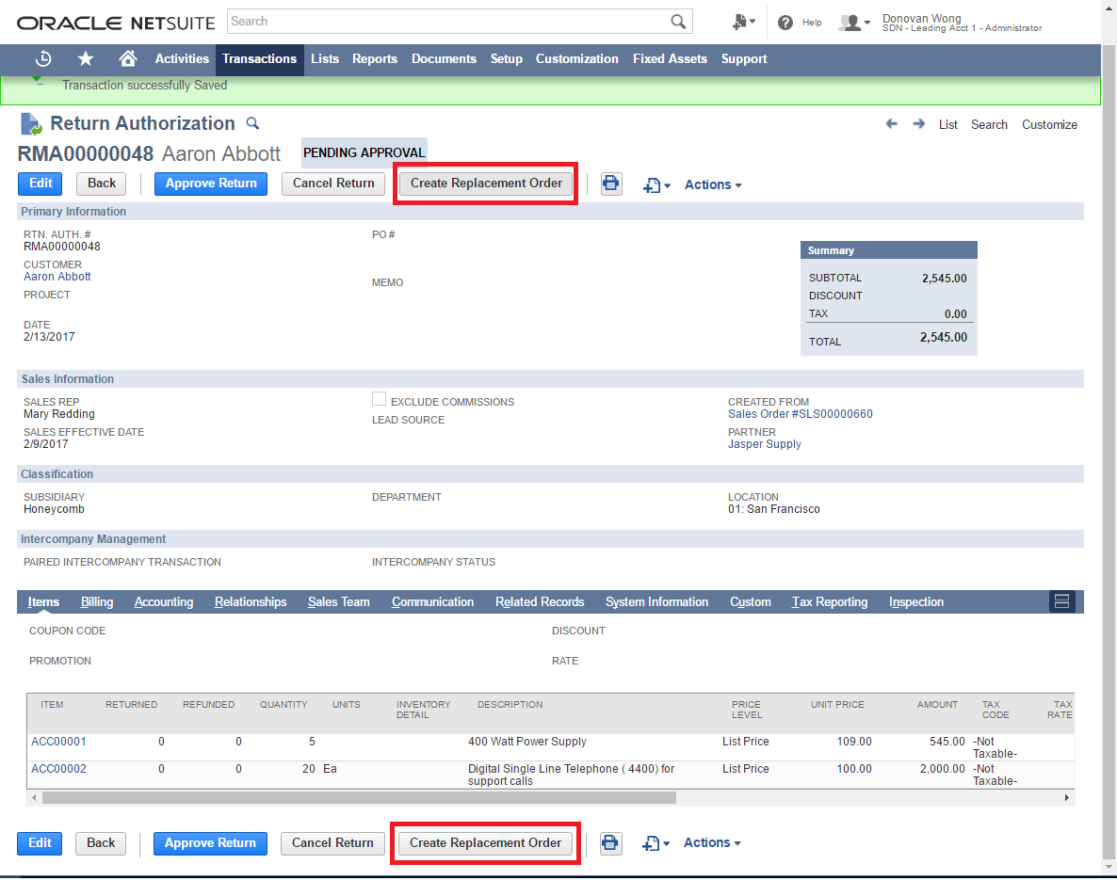Open item ACC00001 link
The image size is (1117, 880).
coord(58,741)
